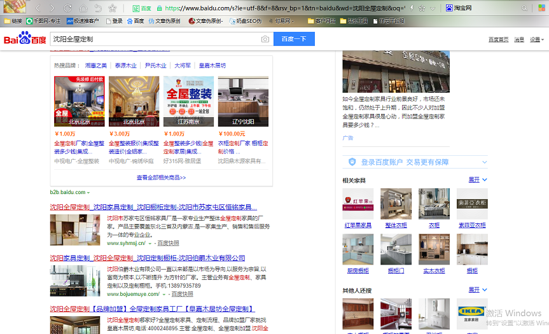The image size is (549, 334).
Task: Click the 登录百度账户 shield icon
Action: pyautogui.click(x=352, y=162)
